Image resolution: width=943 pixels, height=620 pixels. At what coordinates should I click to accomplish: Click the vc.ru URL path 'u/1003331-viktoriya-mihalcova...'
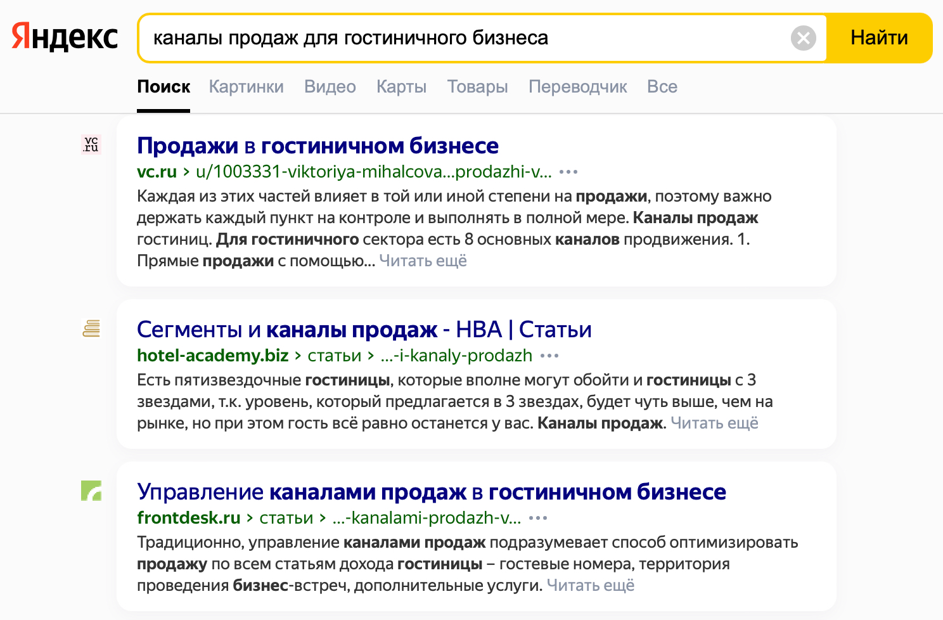[x=374, y=172]
